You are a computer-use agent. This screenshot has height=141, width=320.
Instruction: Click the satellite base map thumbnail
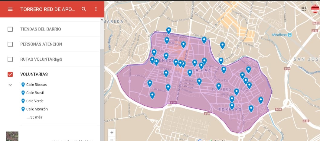pos(12,136)
